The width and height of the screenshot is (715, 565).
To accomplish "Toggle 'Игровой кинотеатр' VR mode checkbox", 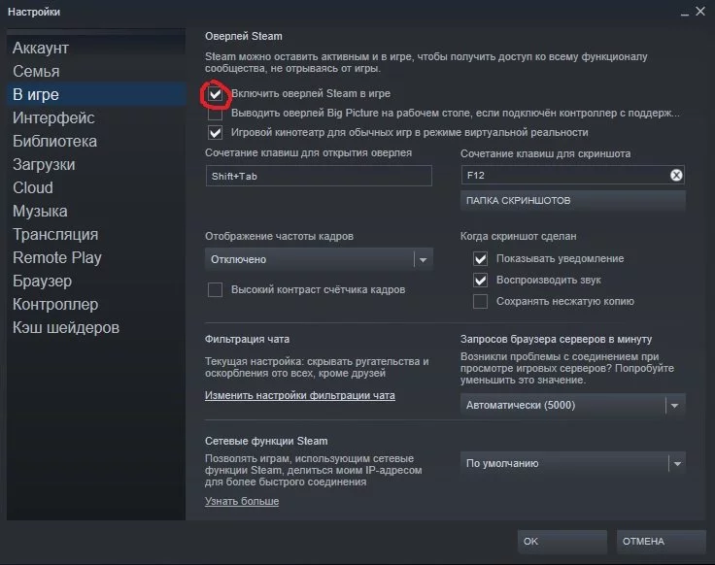I will 216,133.
